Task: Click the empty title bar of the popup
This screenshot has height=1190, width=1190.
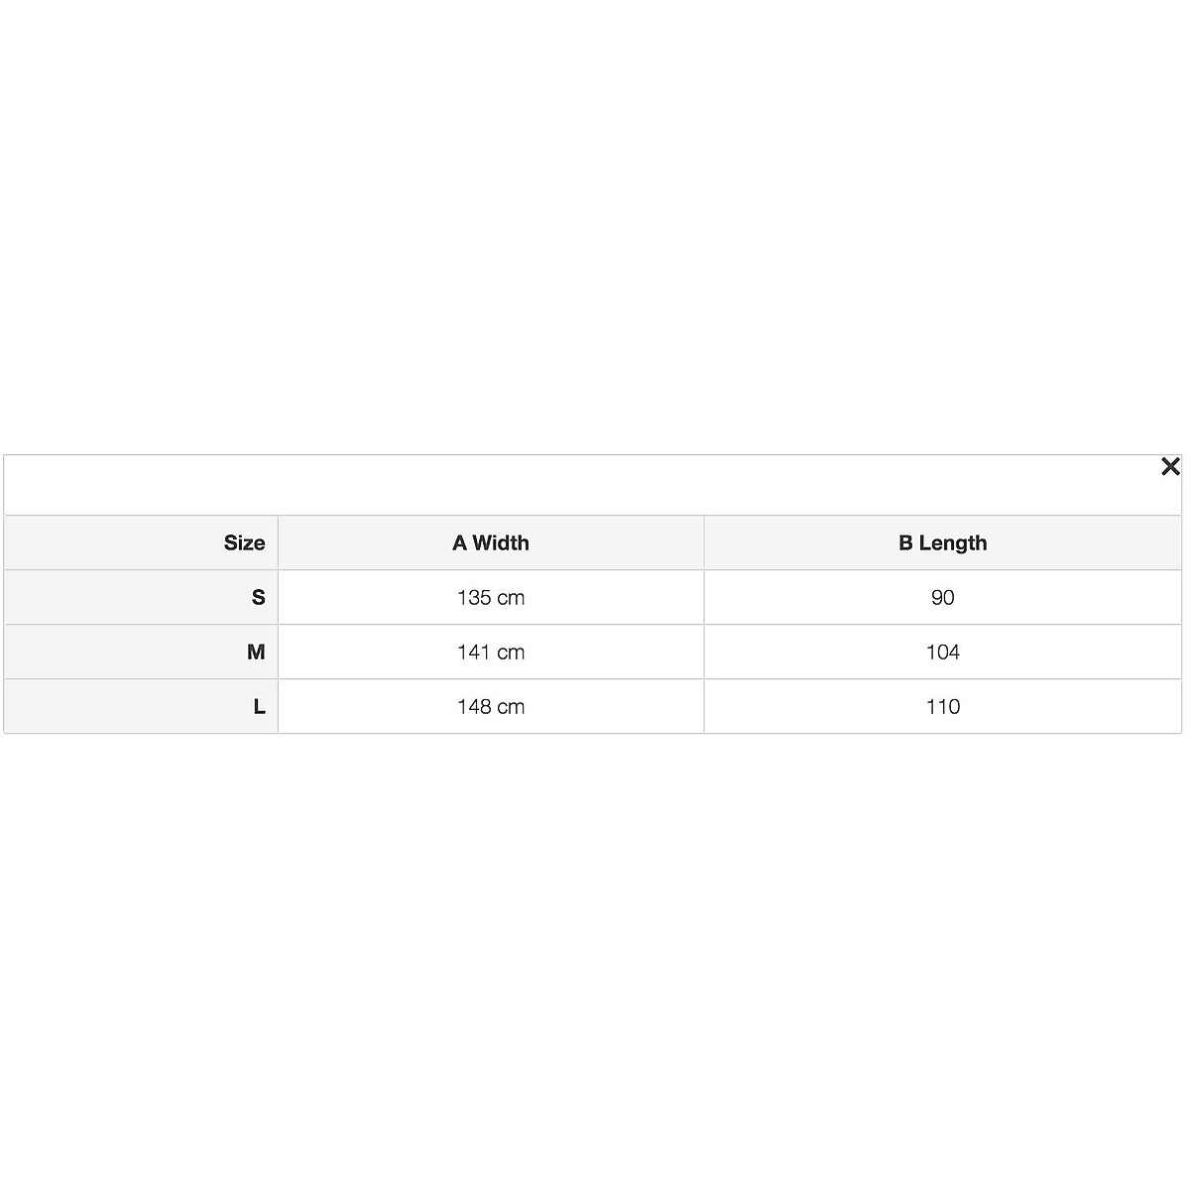Action: click(585, 486)
